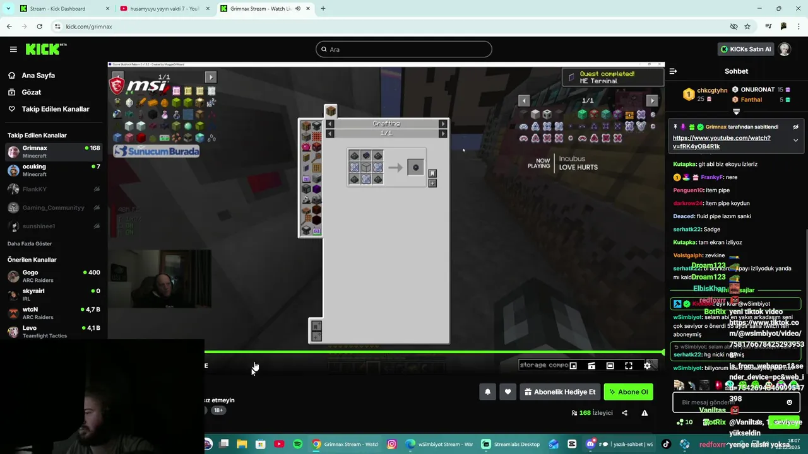This screenshot has height=454, width=808.
Task: Select ONURONAT in the gift leaderboard
Action: click(x=761, y=90)
